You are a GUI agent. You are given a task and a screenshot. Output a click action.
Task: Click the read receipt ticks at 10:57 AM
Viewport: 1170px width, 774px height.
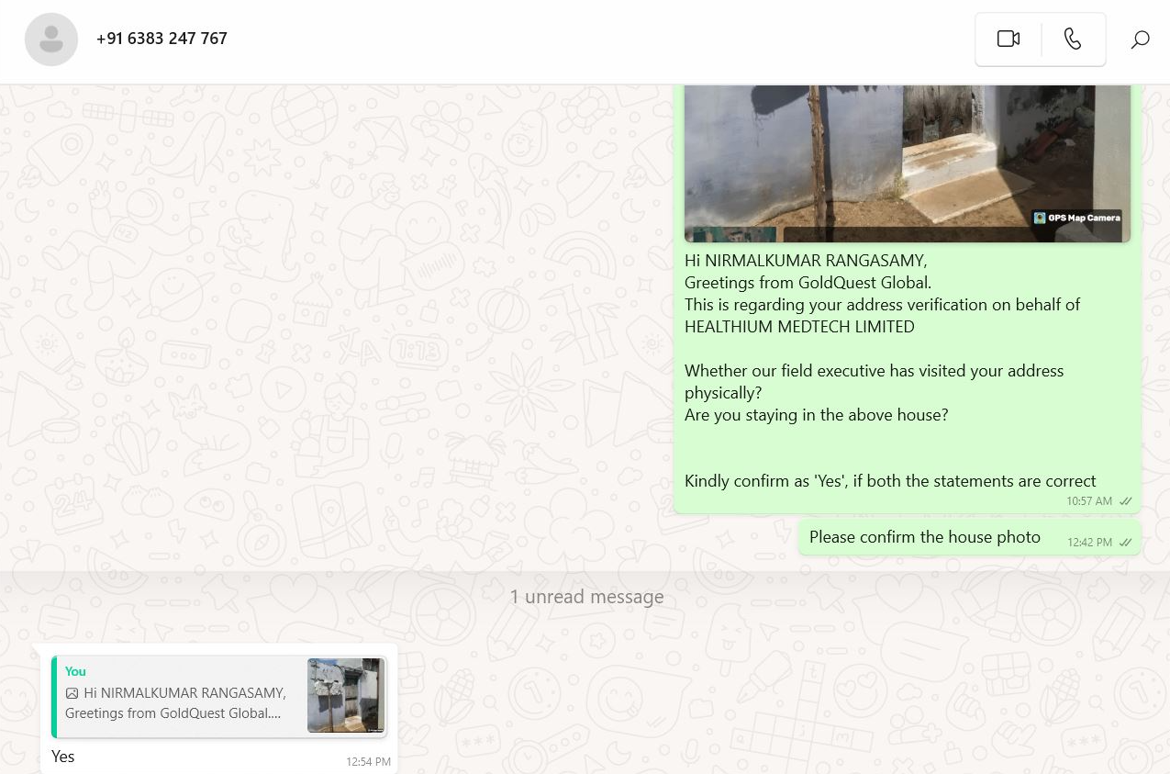click(x=1125, y=501)
